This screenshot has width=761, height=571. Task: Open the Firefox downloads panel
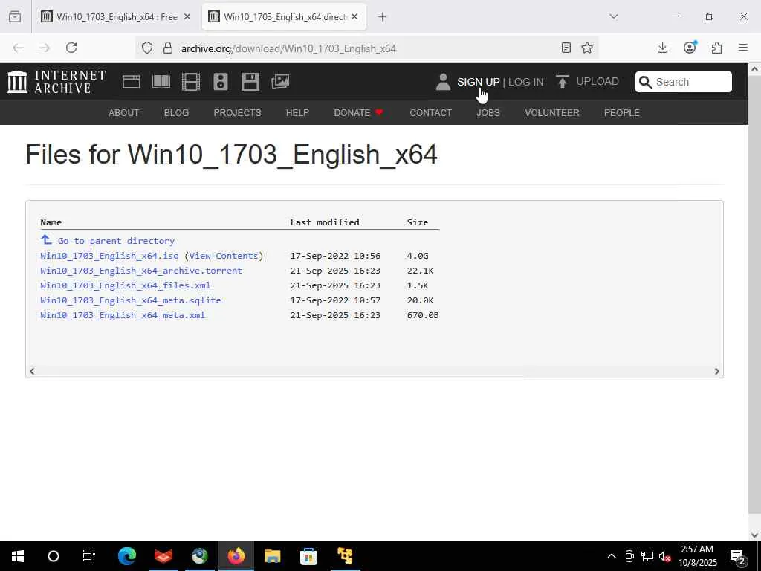coord(662,48)
